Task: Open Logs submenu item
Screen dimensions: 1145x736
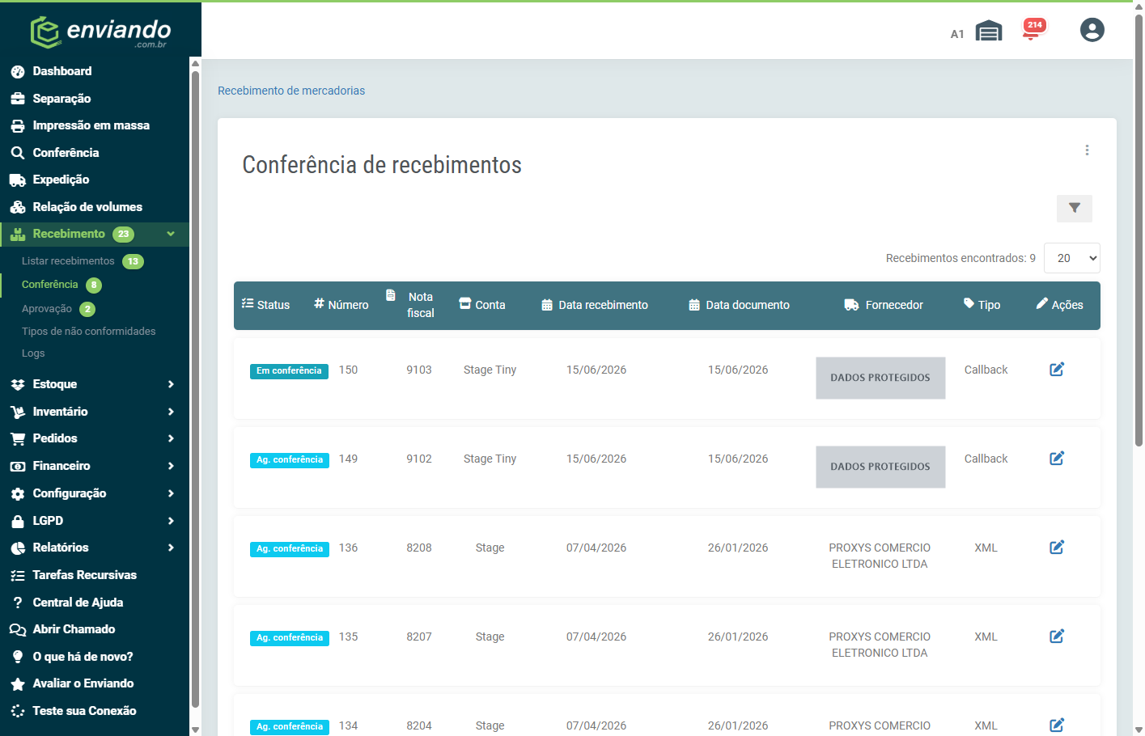Action: point(33,353)
